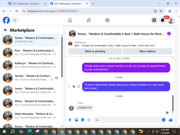Focus the Aa message input field
This screenshot has height=135, width=180.
(128, 120)
